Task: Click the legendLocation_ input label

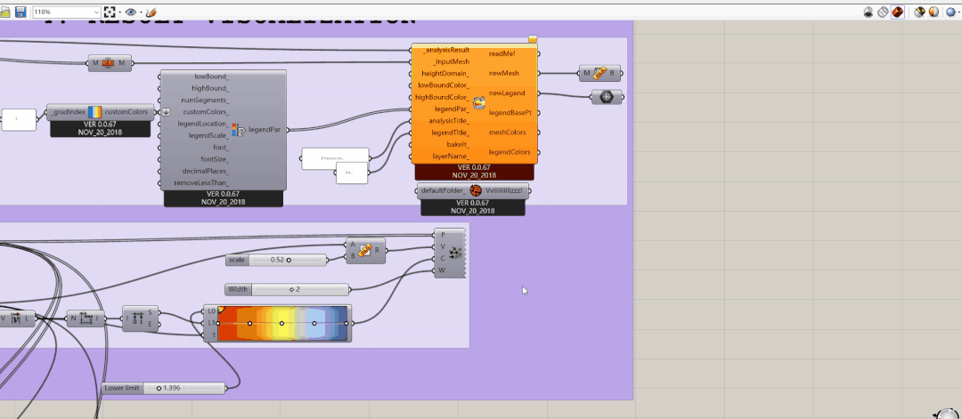Action: [203, 124]
